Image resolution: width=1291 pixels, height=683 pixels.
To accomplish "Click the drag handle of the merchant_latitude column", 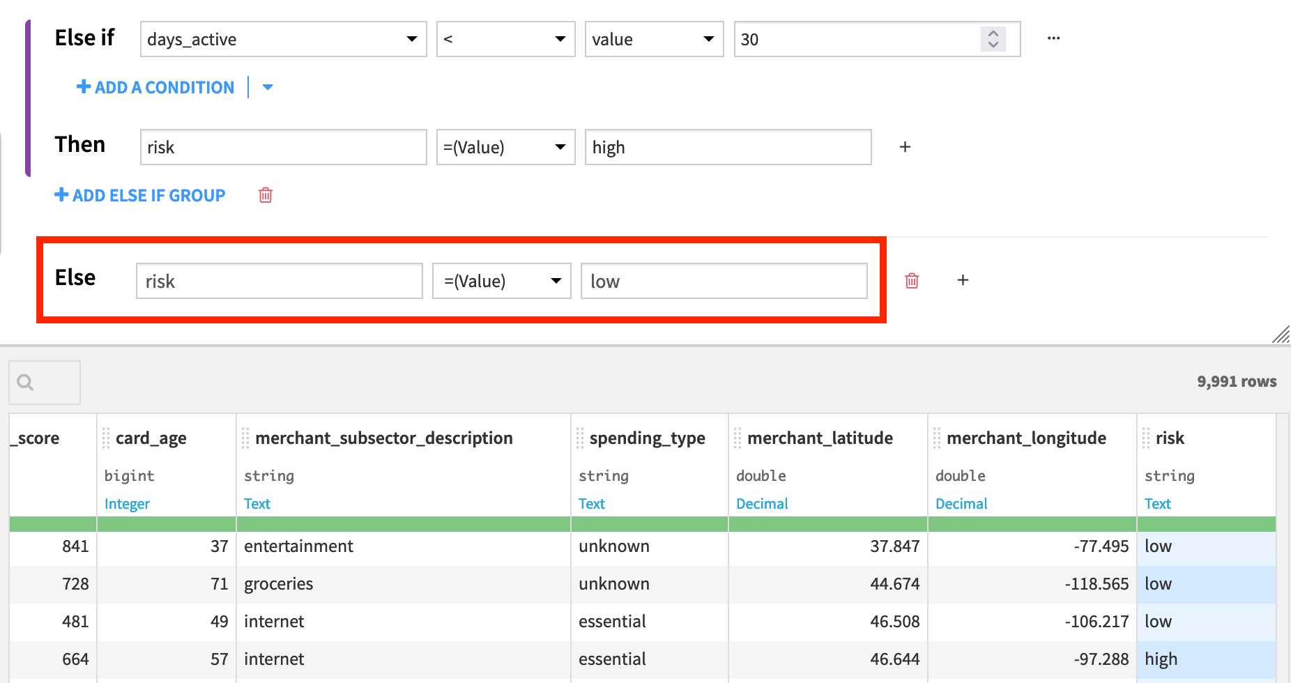I will 738,438.
